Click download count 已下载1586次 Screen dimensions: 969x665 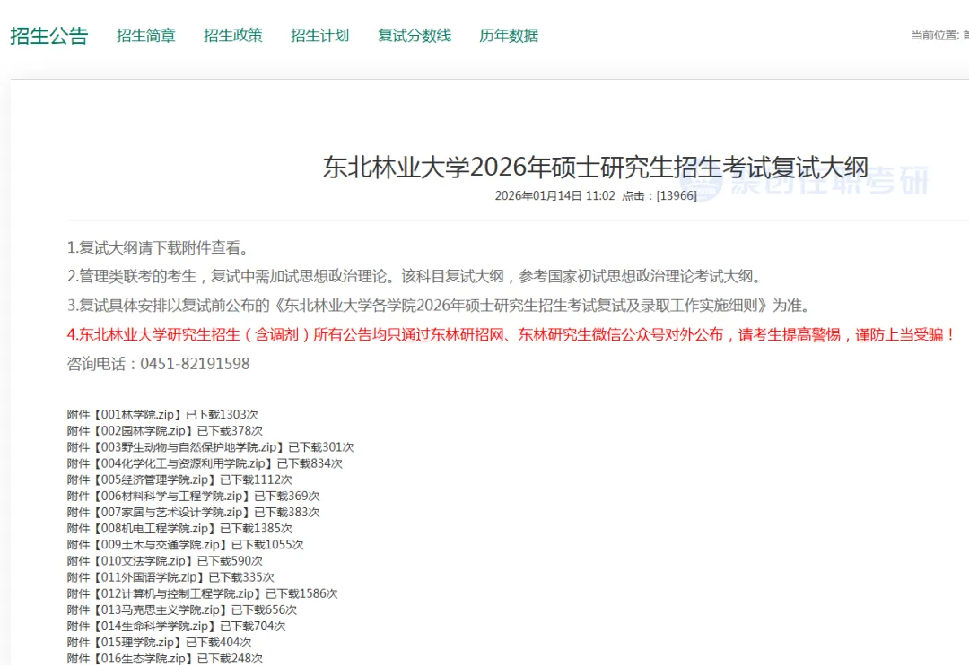point(301,593)
